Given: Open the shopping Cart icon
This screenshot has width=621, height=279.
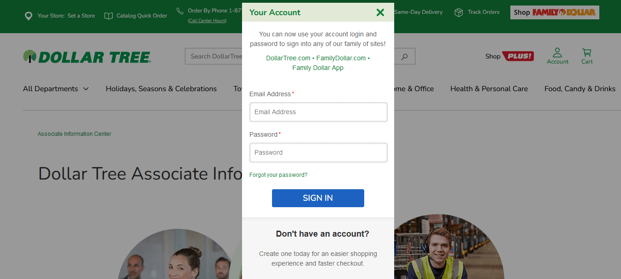Looking at the screenshot, I should pyautogui.click(x=586, y=52).
